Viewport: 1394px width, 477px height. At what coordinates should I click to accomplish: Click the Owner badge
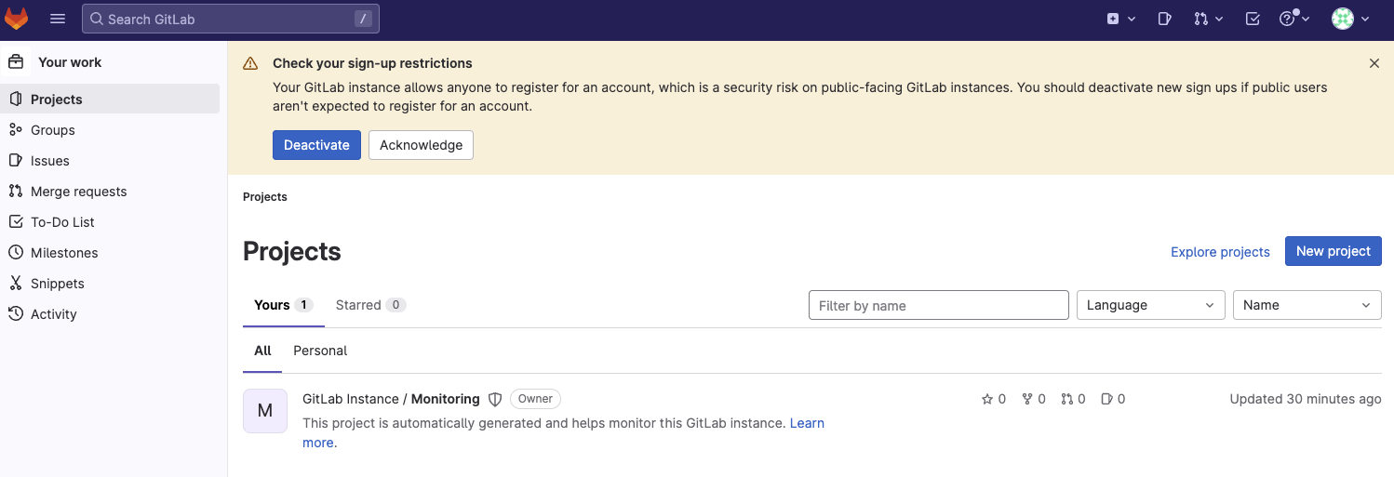[535, 399]
